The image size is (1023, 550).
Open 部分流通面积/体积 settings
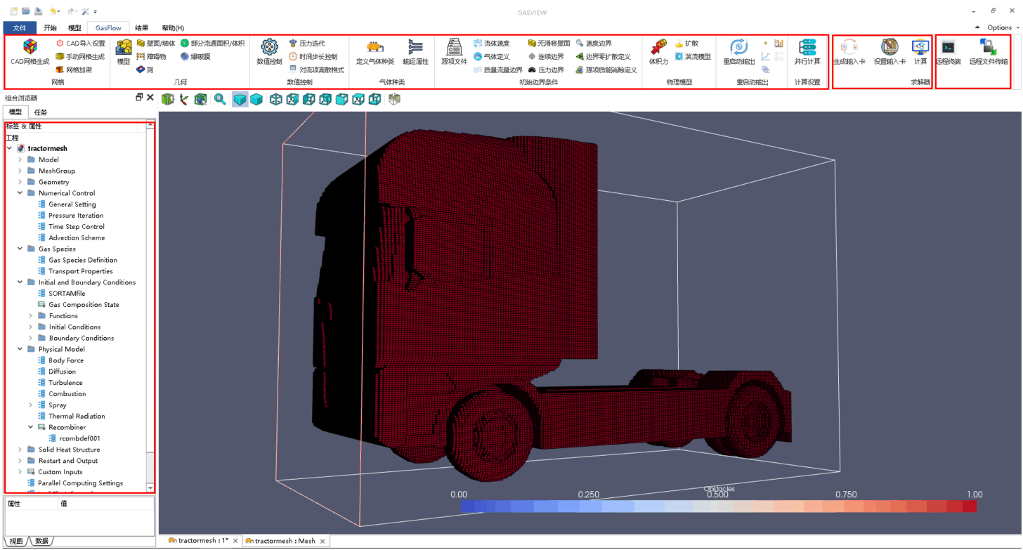[212, 44]
